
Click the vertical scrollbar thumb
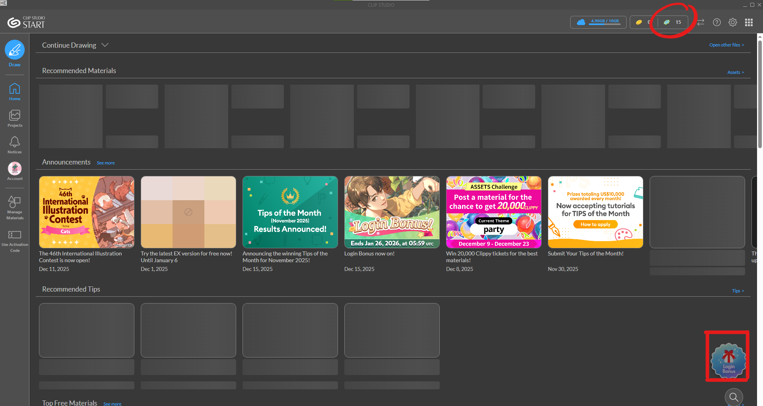point(760,94)
